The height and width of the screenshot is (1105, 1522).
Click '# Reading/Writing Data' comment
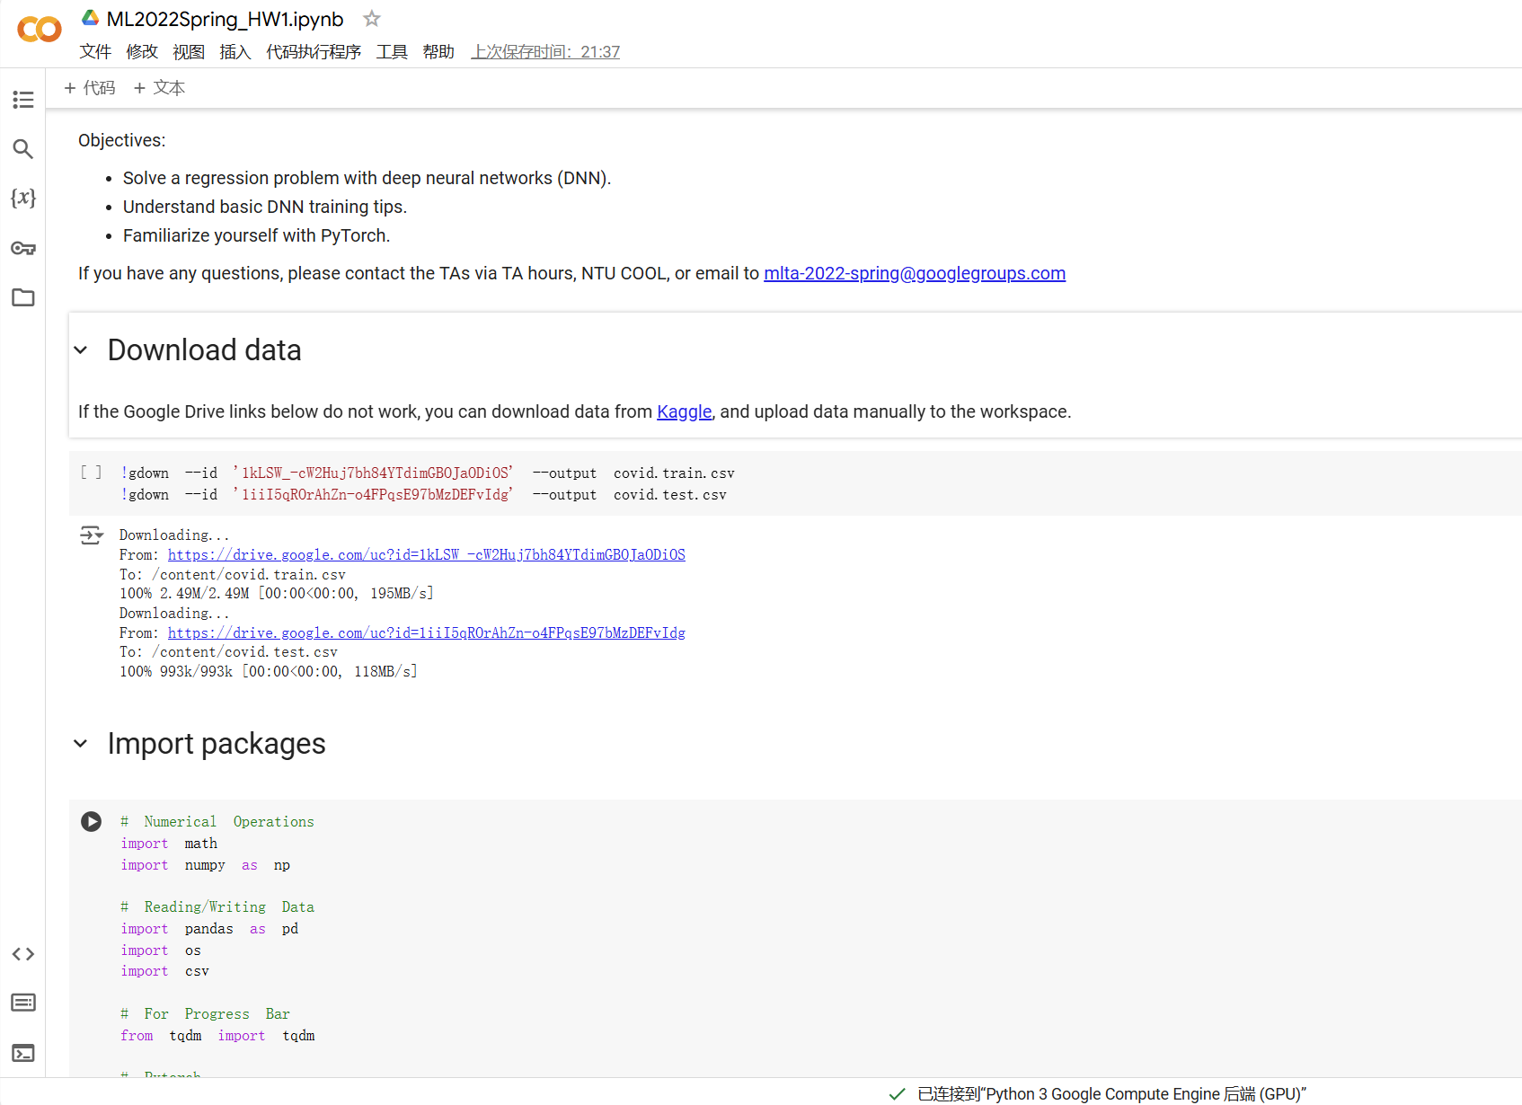tap(217, 907)
